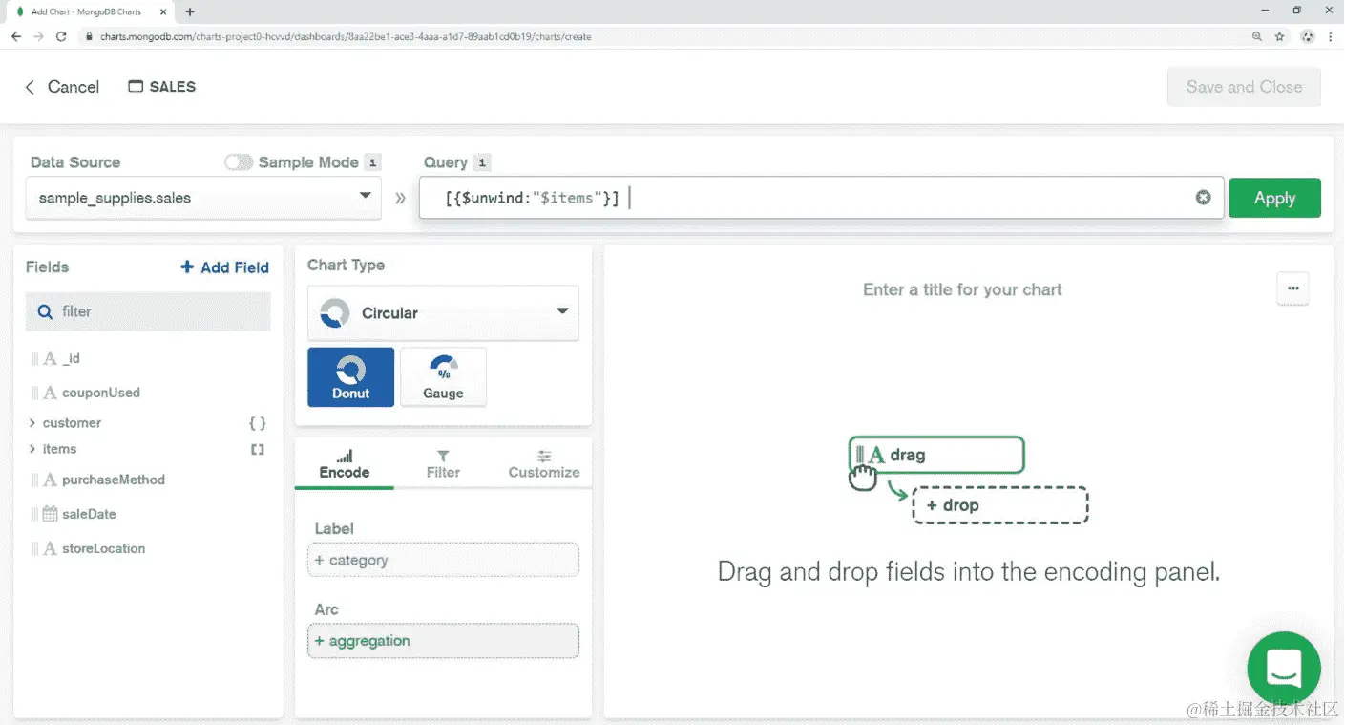Click the SALES dashboard icon
Viewport: 1345px width, 725px height.
(x=136, y=86)
